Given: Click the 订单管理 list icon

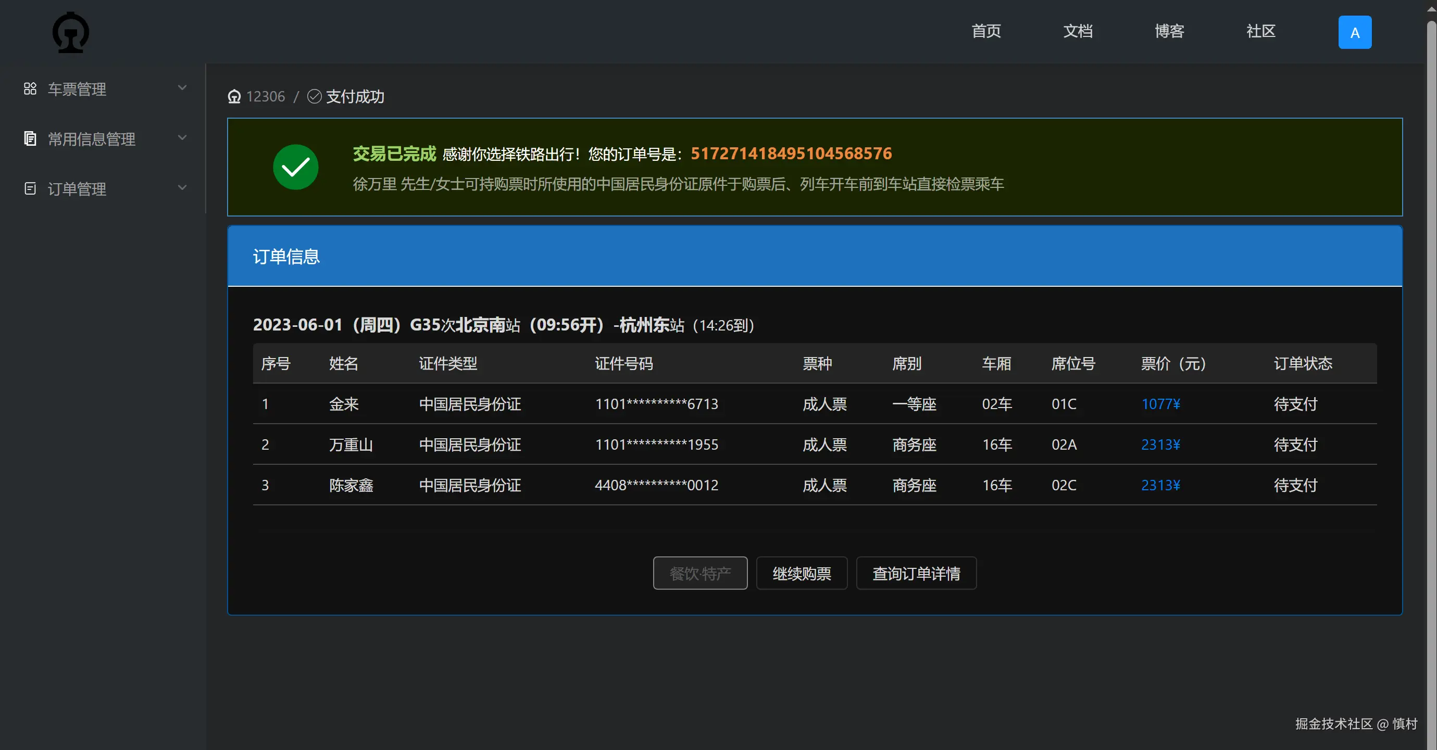Looking at the screenshot, I should coord(30,188).
